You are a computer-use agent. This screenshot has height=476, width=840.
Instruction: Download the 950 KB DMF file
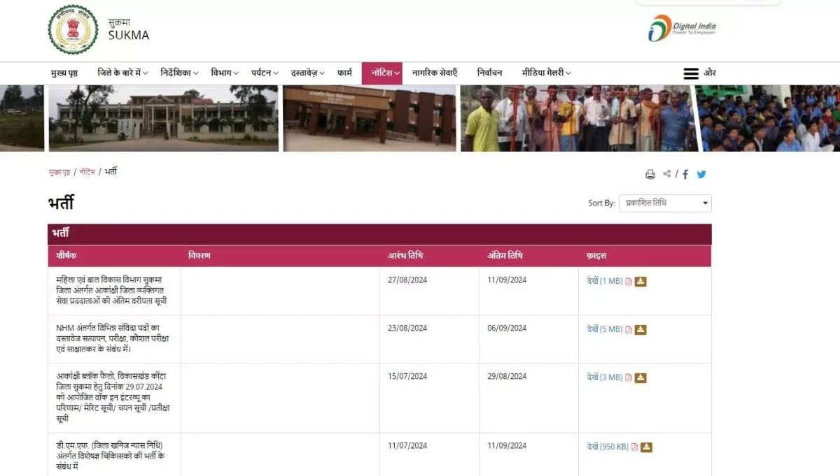[646, 447]
